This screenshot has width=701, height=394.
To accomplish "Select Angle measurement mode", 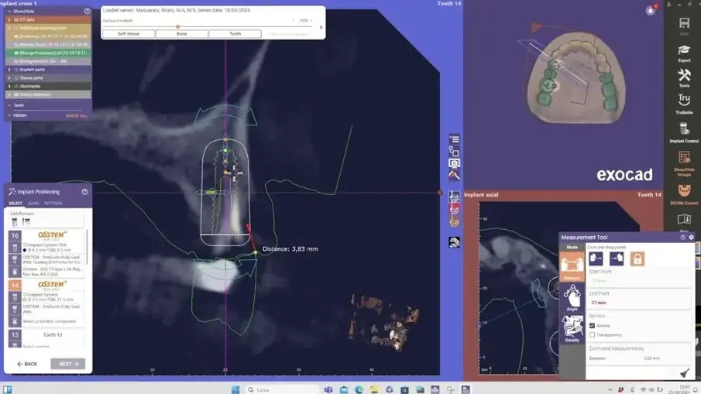I will click(572, 298).
